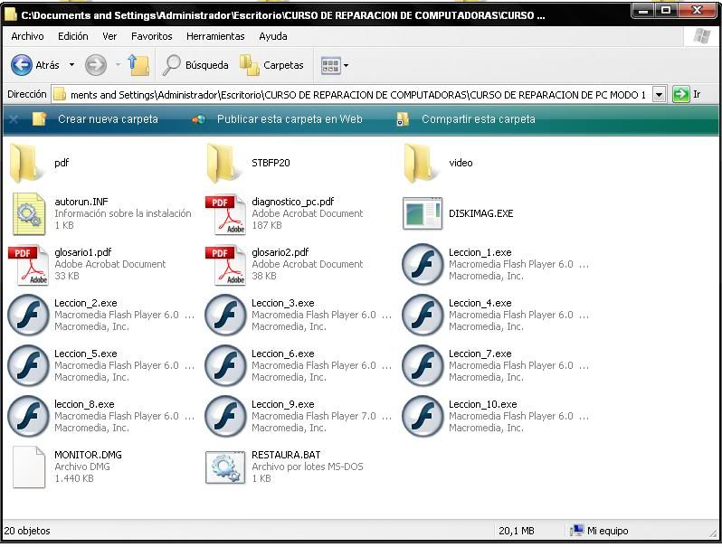
Task: Open the Favoritos menu
Action: click(x=151, y=36)
